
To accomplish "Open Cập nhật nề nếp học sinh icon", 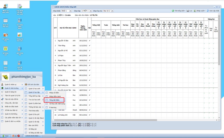I will 20,6.
